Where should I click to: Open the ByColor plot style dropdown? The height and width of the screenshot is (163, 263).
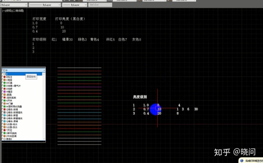(100, 5)
